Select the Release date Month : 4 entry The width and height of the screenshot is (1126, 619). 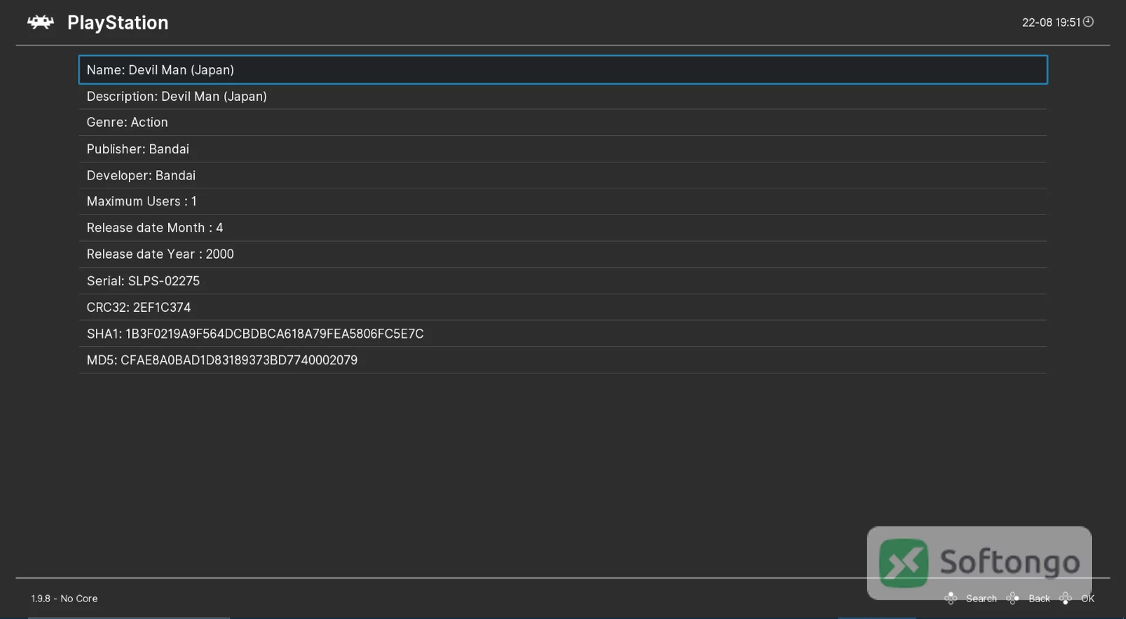tap(563, 228)
